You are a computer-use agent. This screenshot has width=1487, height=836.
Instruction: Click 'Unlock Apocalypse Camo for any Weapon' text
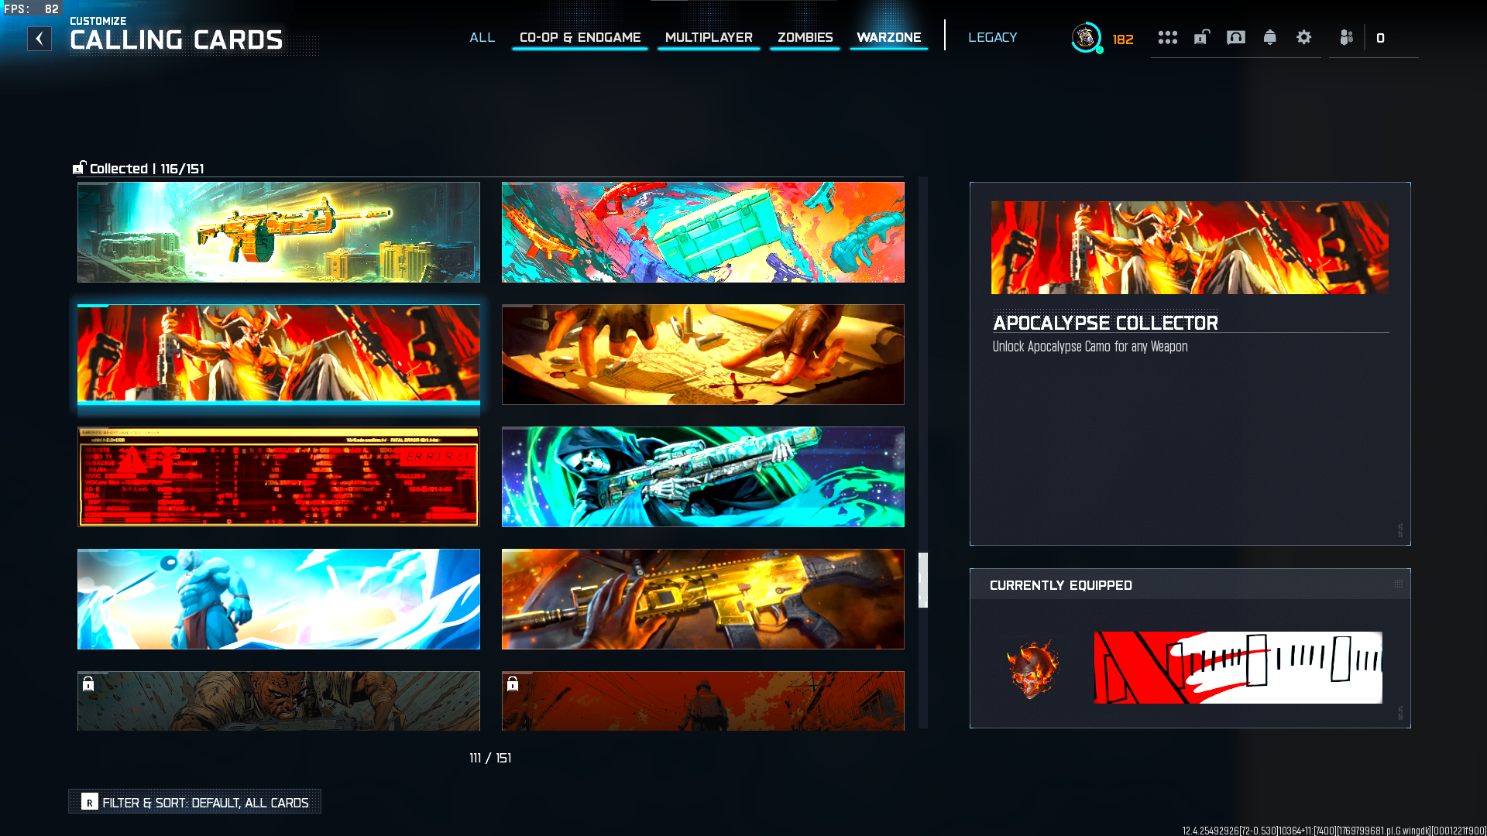(1090, 347)
